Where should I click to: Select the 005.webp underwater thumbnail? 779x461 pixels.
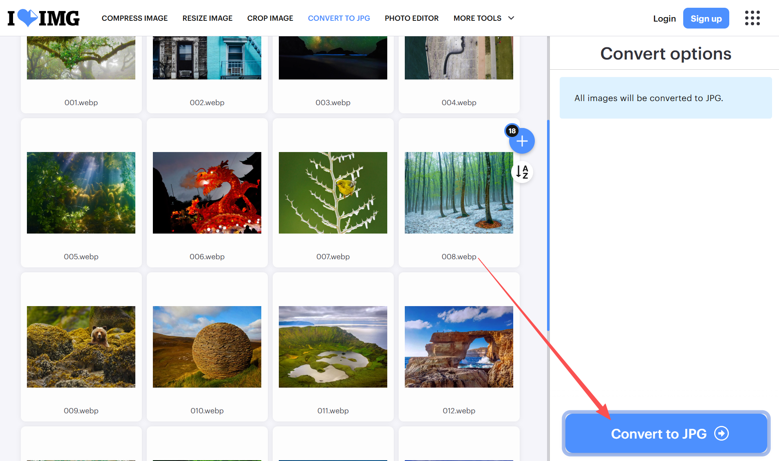click(x=81, y=193)
